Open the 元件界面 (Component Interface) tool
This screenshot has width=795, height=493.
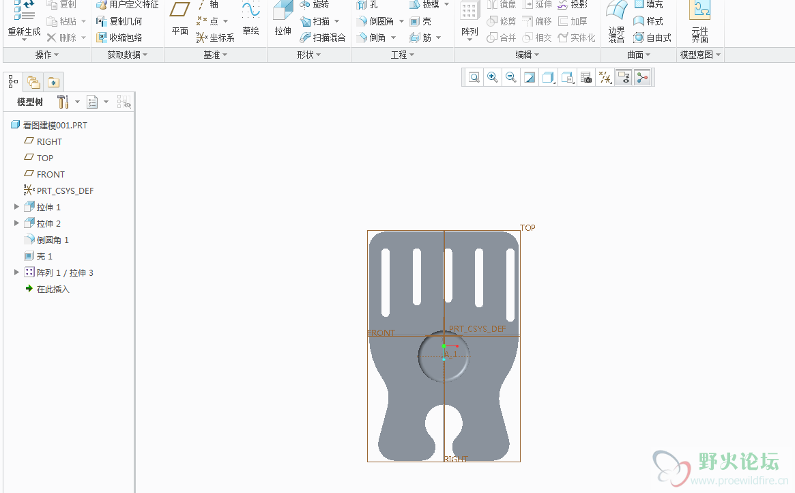[x=699, y=21]
